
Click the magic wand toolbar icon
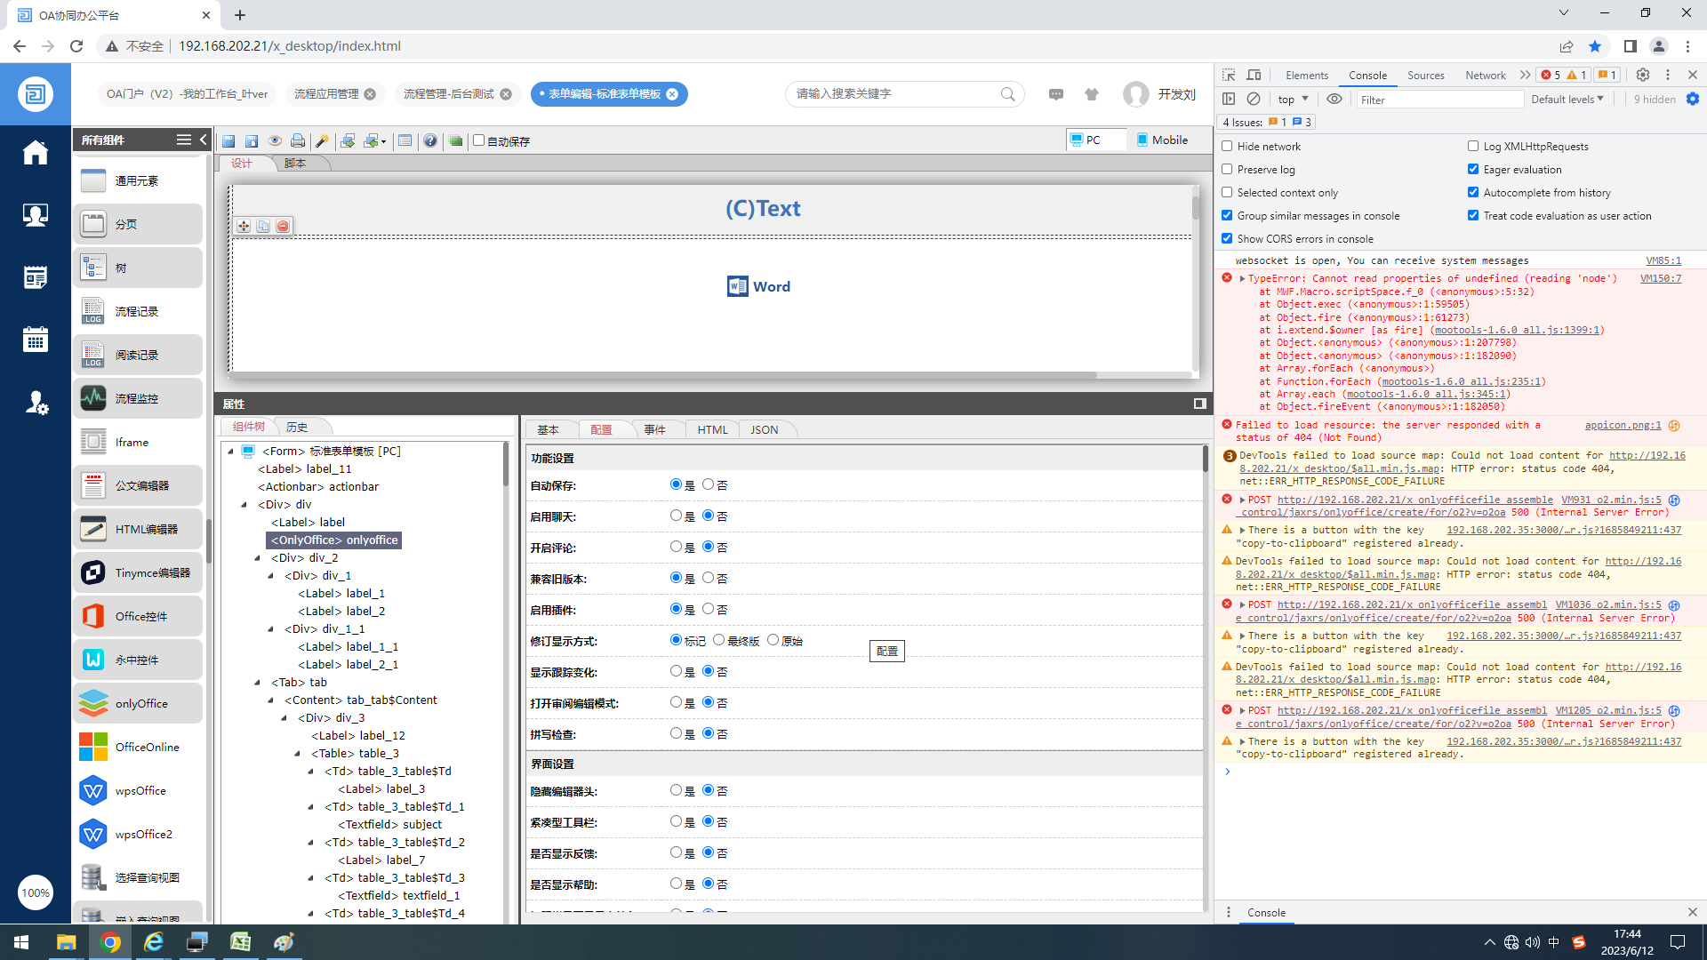point(322,140)
